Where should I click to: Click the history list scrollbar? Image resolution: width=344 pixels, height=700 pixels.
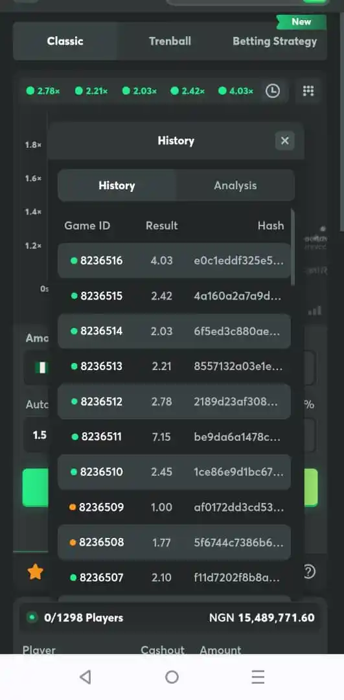(x=293, y=248)
